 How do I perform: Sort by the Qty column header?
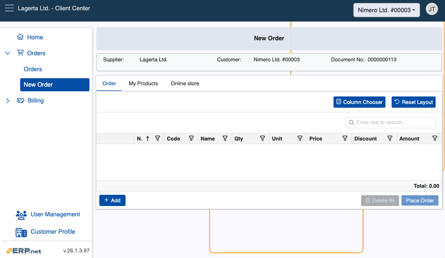(x=239, y=139)
